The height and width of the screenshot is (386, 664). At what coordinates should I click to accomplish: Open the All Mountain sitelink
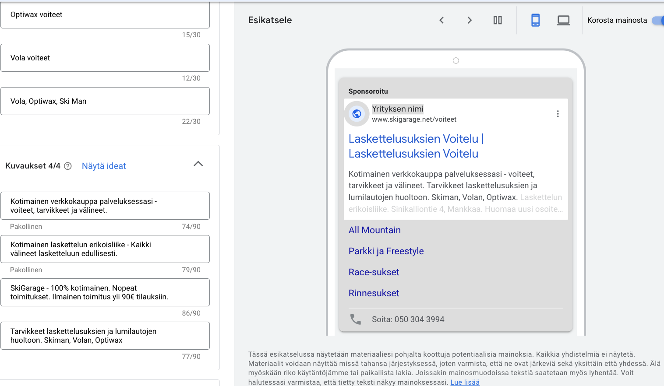pos(374,230)
